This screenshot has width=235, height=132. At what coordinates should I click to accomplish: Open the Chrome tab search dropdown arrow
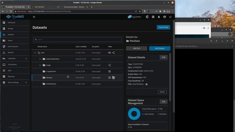click(172, 7)
